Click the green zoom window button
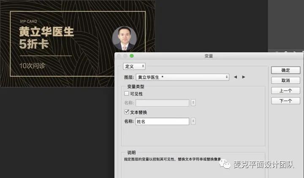This screenshot has height=178, width=304. pos(132,56)
